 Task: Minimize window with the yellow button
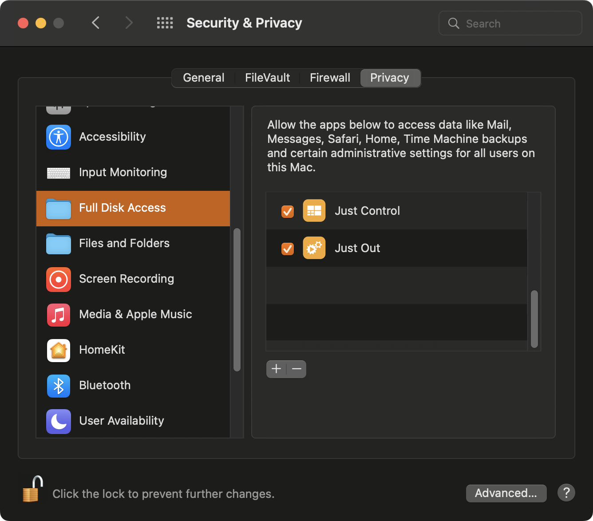(41, 23)
